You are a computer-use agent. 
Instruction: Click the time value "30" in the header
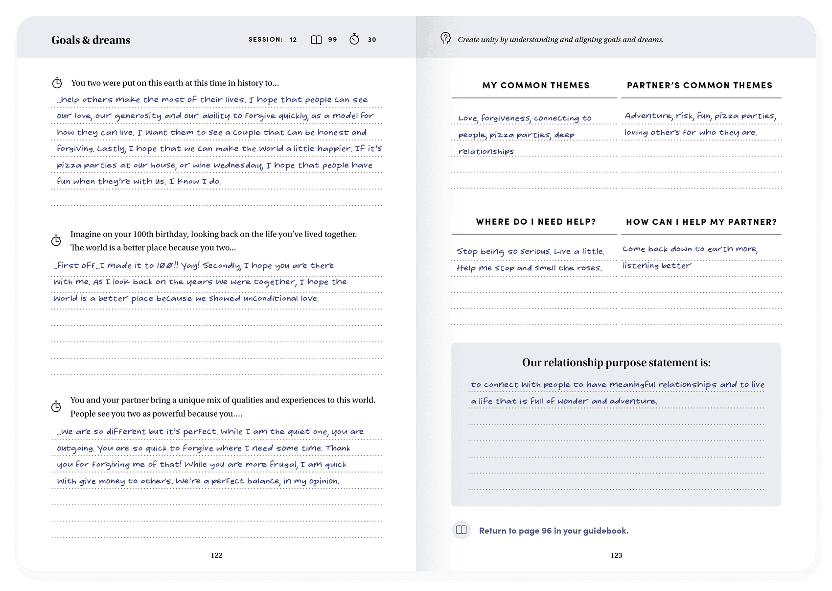[x=372, y=40]
